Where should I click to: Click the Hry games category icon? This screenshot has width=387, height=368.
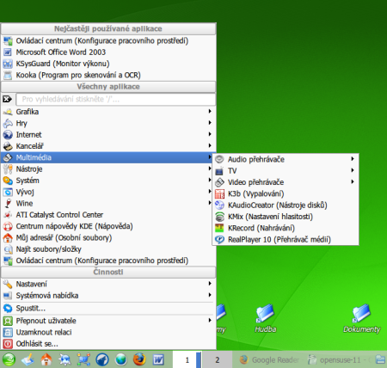tap(8, 123)
